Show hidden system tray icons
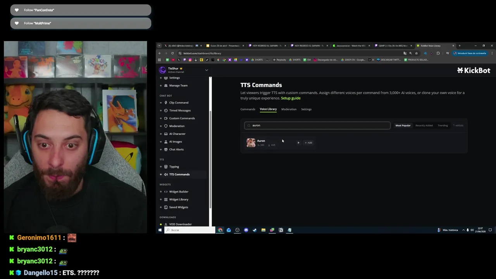This screenshot has width=496, height=279. [463, 230]
